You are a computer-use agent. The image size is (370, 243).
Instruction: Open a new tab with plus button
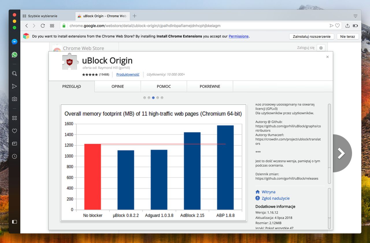pyautogui.click(x=134, y=16)
